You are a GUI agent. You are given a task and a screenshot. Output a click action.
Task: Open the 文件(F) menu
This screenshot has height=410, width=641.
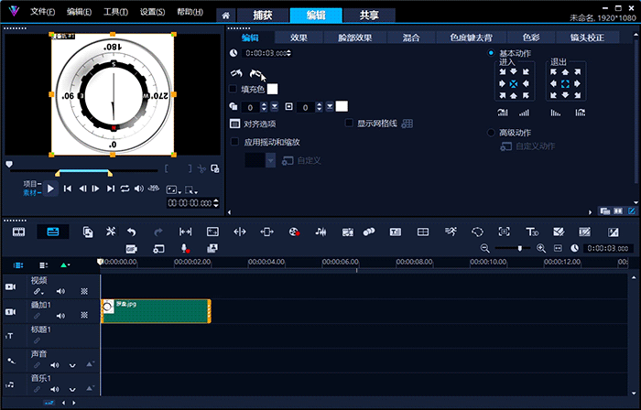point(42,12)
